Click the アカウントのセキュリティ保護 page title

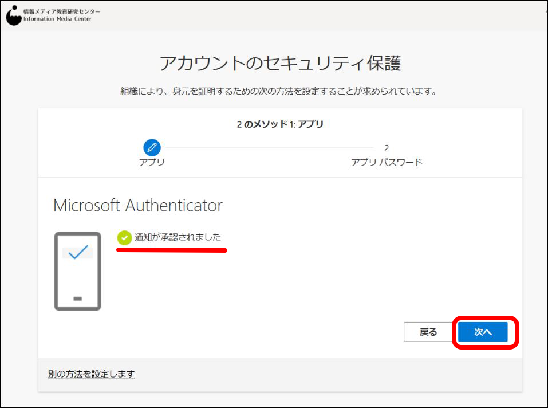(280, 63)
